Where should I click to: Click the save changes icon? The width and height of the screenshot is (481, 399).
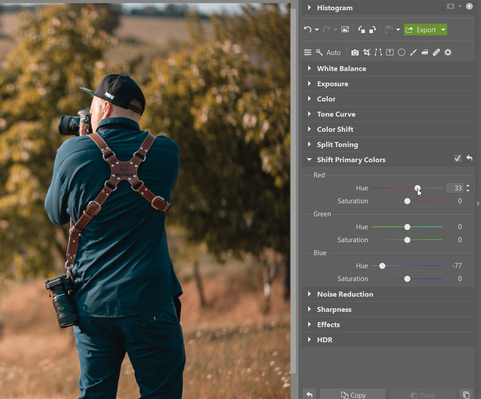[389, 30]
